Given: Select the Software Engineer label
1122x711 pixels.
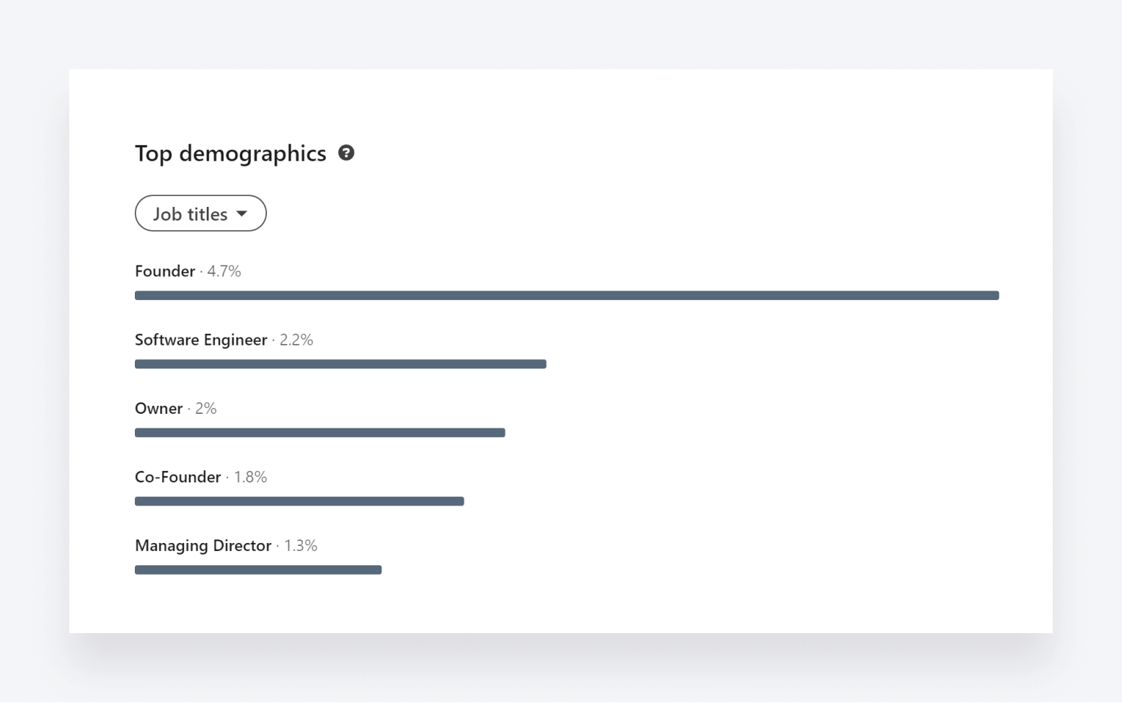Looking at the screenshot, I should pos(200,340).
